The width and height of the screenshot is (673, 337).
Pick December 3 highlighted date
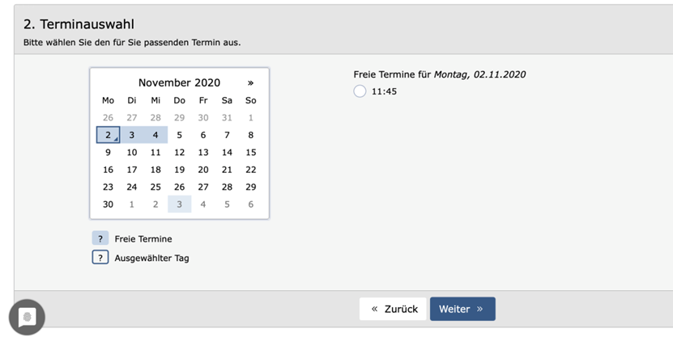tap(180, 204)
